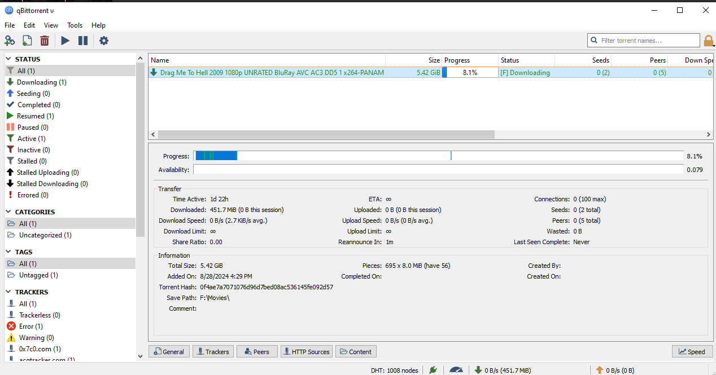Click the torrent list scroll-right arrow

point(709,135)
